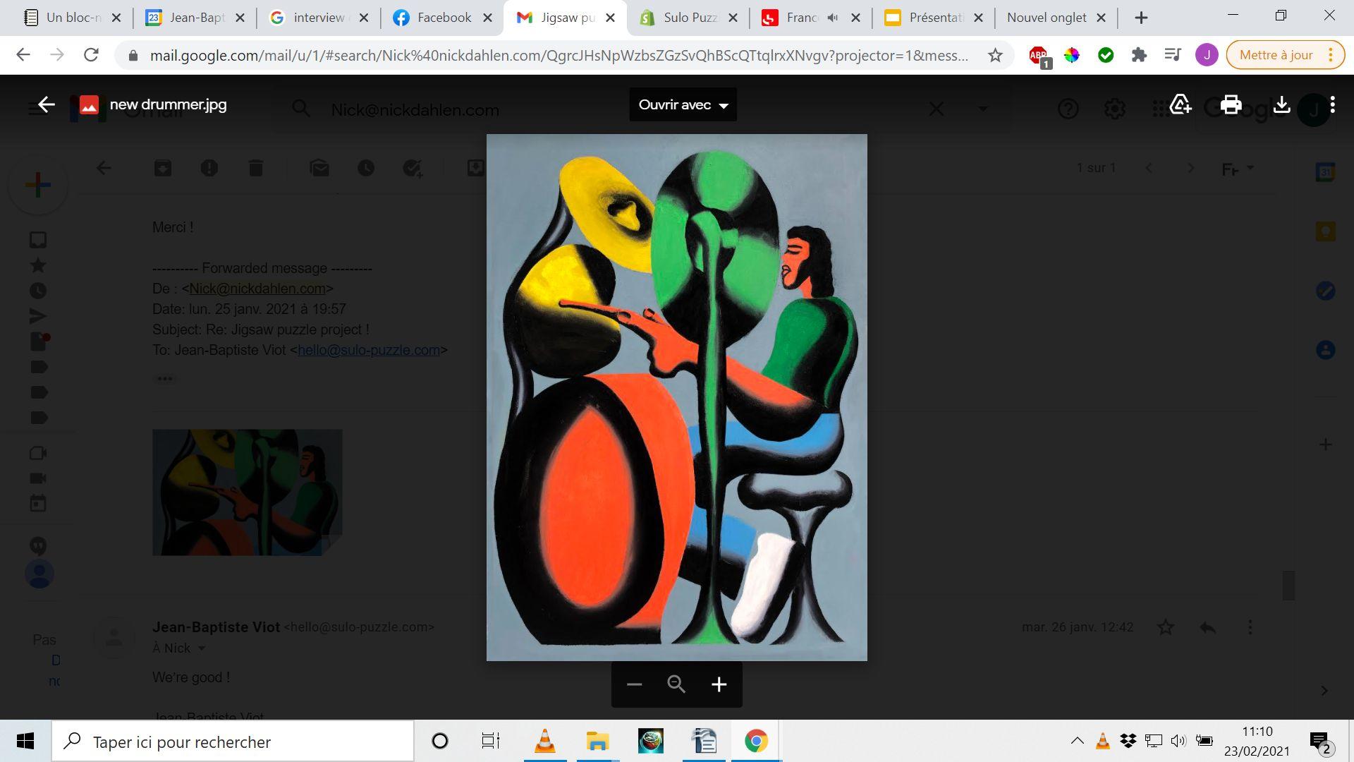This screenshot has height=762, width=1354.
Task: Show hidden system tray icons
Action: (1077, 741)
